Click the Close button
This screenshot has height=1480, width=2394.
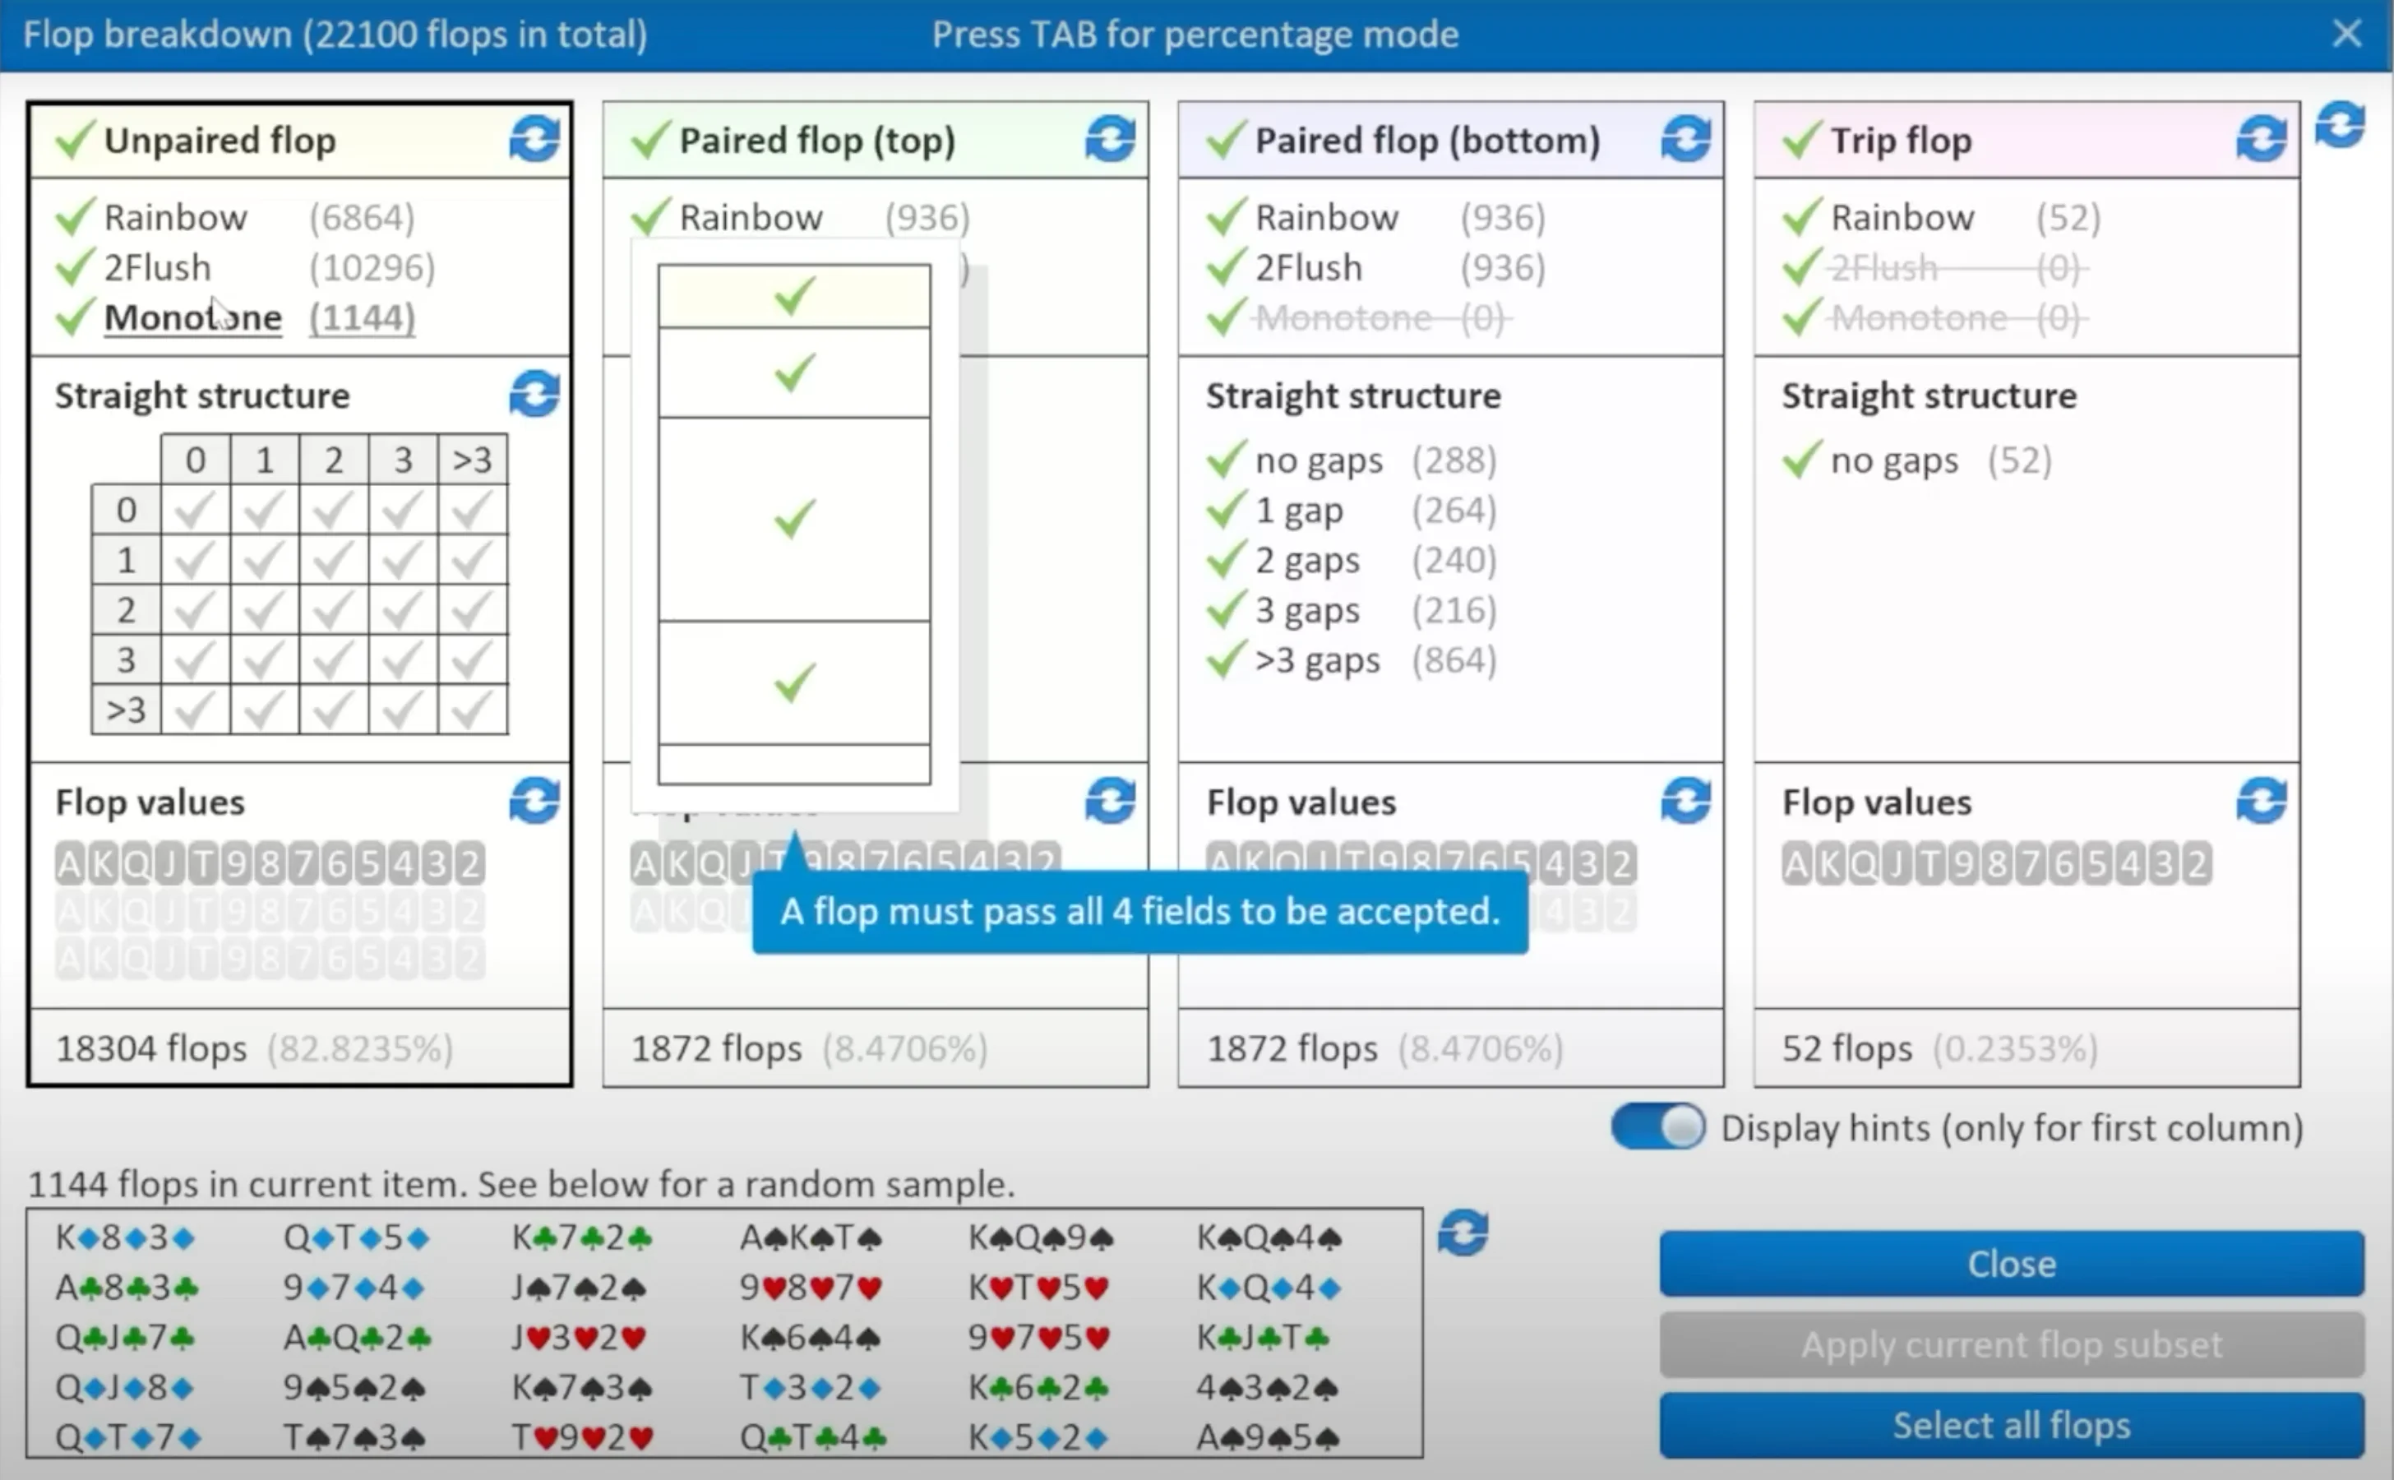2012,1264
